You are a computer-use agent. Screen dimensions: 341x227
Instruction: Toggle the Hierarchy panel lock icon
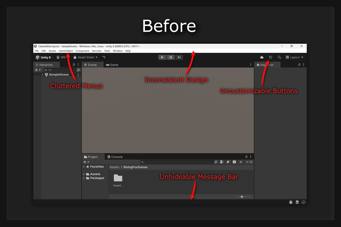click(x=73, y=64)
